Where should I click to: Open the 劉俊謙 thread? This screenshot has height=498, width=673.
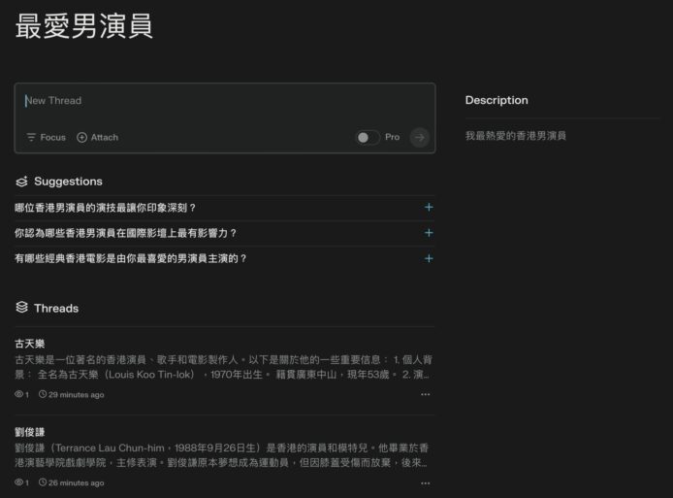click(x=30, y=431)
